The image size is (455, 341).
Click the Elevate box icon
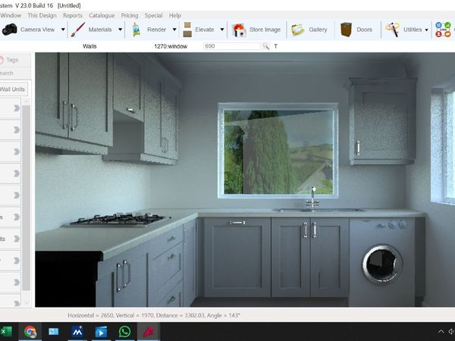187,30
